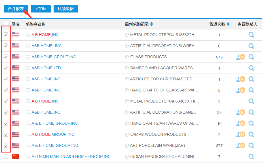This screenshot has height=167, width=262.
Task: Click the 查看联系人 column header
Action: (247, 24)
